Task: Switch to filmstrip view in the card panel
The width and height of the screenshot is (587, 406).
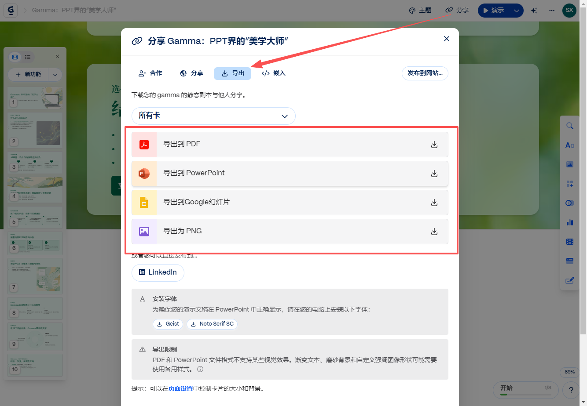Action: (15, 57)
